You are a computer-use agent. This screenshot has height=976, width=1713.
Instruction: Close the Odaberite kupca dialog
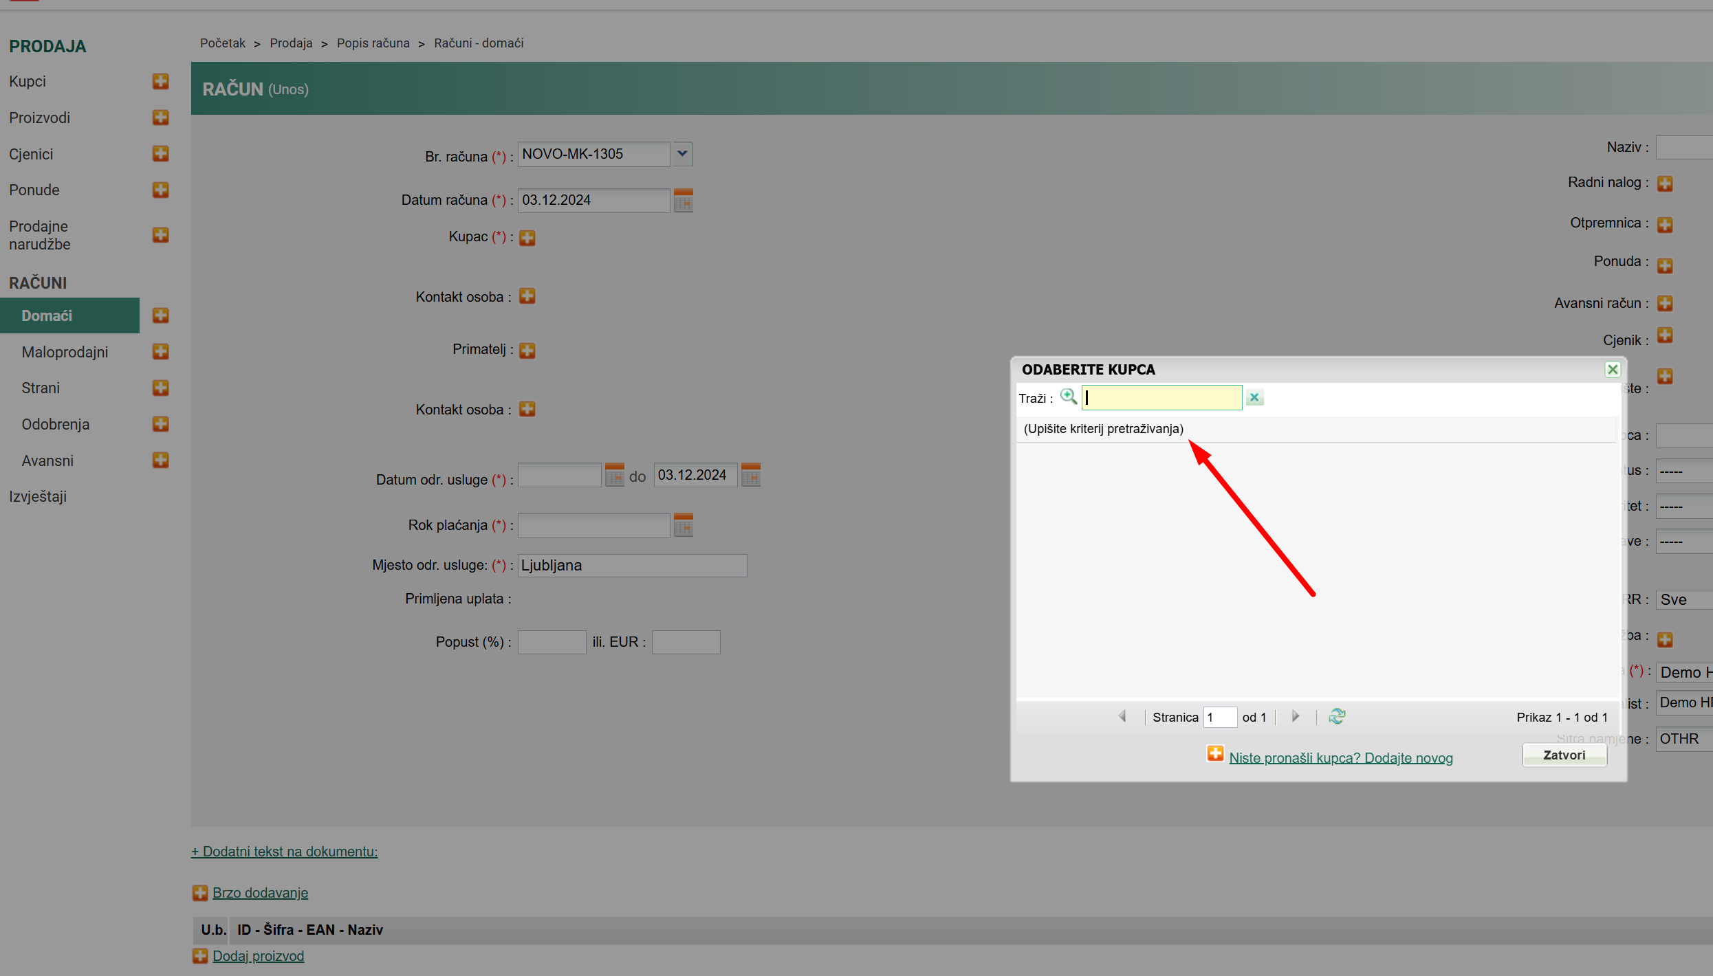(1612, 369)
